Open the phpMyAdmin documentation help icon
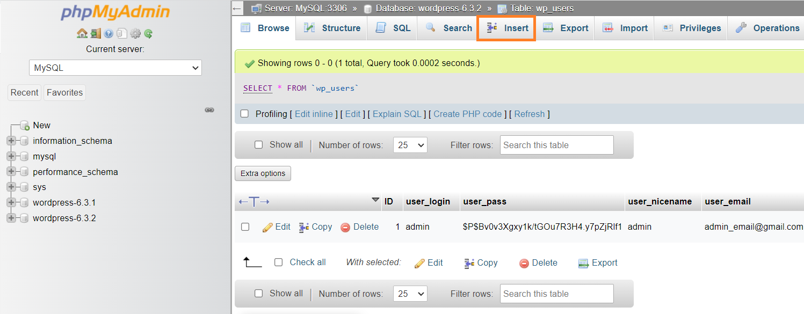 point(109,33)
